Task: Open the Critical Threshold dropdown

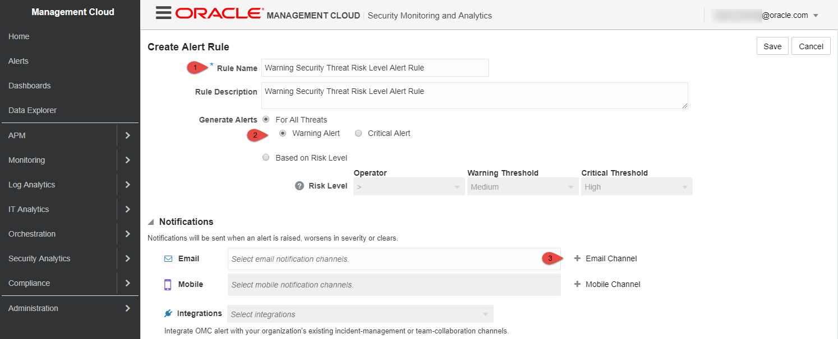Action: [x=637, y=187]
